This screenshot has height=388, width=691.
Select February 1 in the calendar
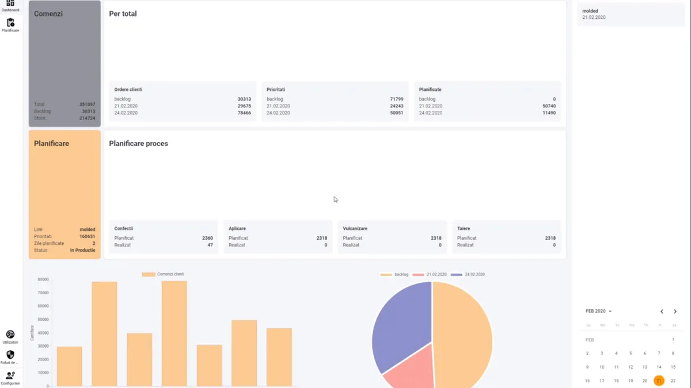click(673, 339)
